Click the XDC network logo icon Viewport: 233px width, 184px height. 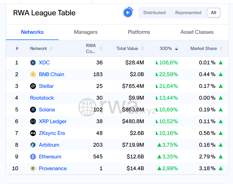point(33,63)
